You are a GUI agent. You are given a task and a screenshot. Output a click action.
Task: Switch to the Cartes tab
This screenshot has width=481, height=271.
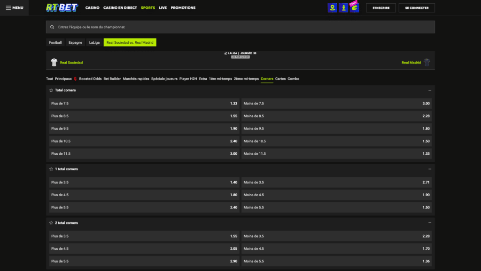tap(280, 79)
